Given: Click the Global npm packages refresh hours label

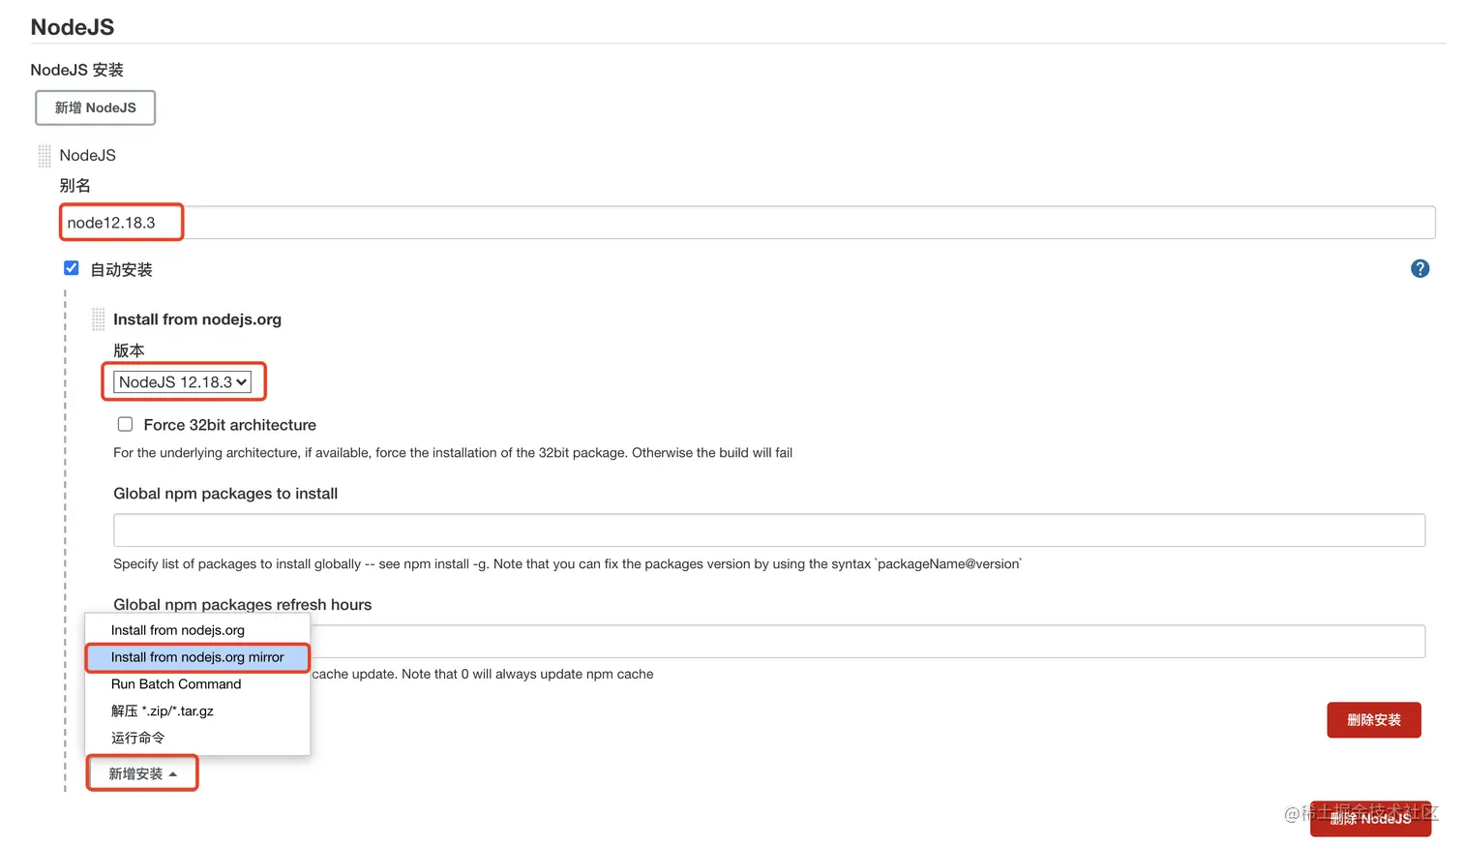Looking at the screenshot, I should click(243, 604).
